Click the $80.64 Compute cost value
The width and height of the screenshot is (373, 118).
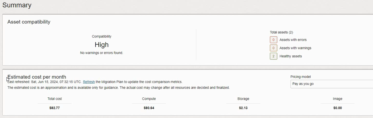[x=149, y=108]
